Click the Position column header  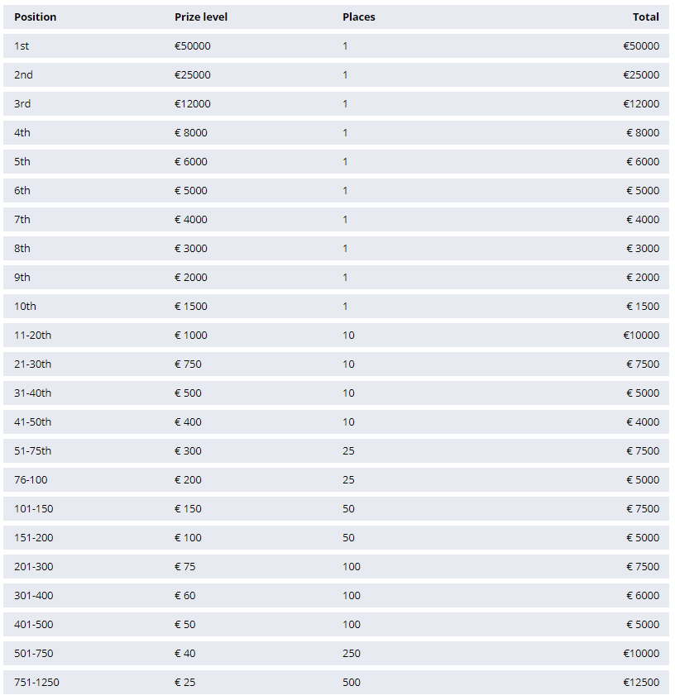coord(36,17)
